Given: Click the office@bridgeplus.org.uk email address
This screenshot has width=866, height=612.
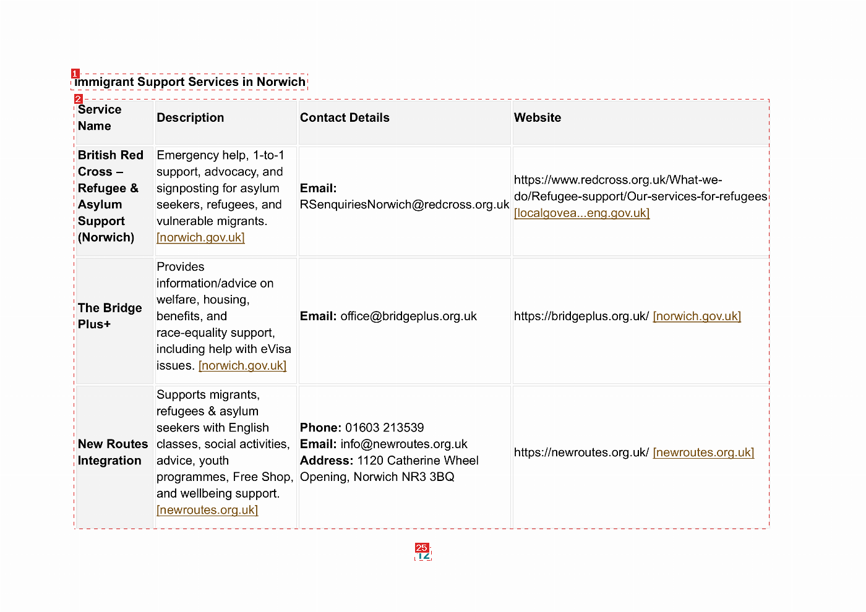Looking at the screenshot, I should click(409, 316).
